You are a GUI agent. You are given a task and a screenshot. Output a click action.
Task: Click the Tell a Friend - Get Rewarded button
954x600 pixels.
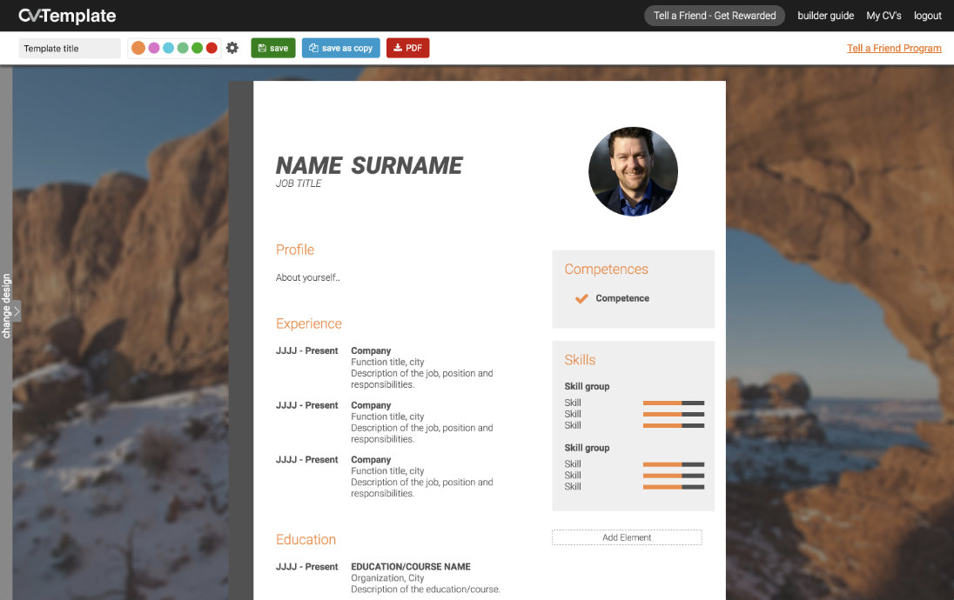coord(715,16)
